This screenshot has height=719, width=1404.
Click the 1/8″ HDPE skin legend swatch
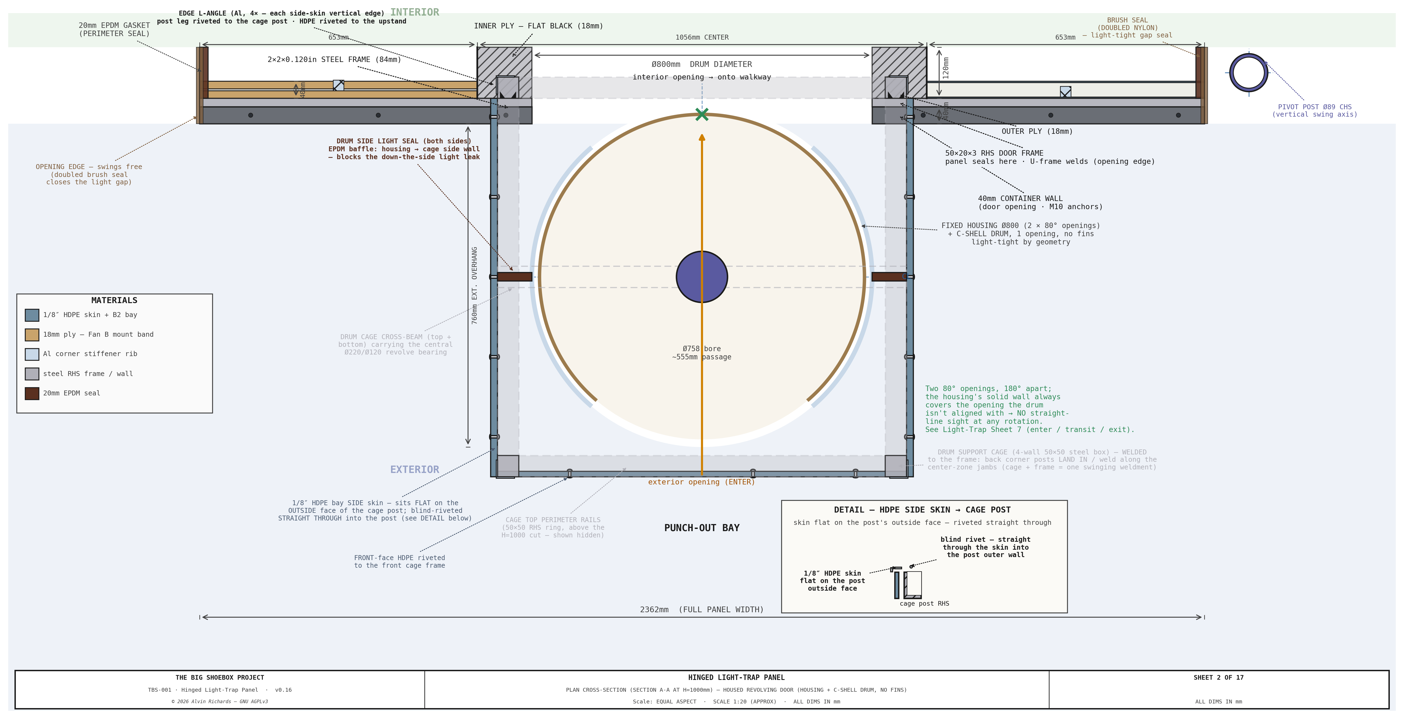32,315
